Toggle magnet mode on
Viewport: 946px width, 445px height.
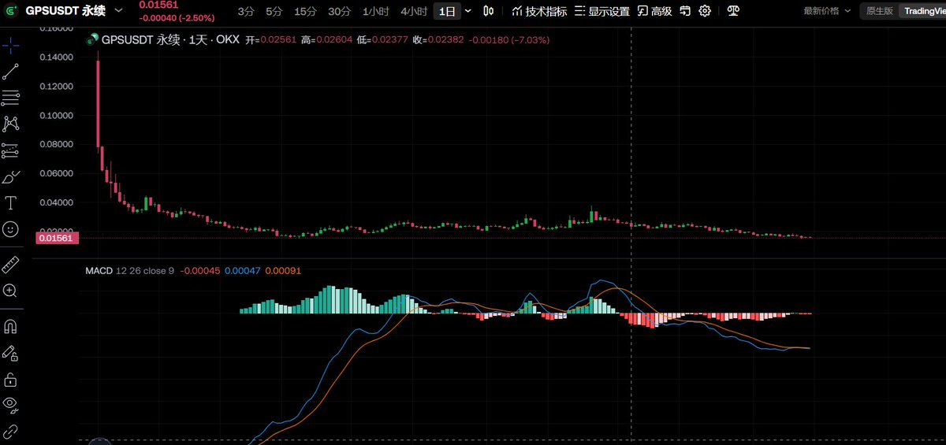(x=11, y=325)
